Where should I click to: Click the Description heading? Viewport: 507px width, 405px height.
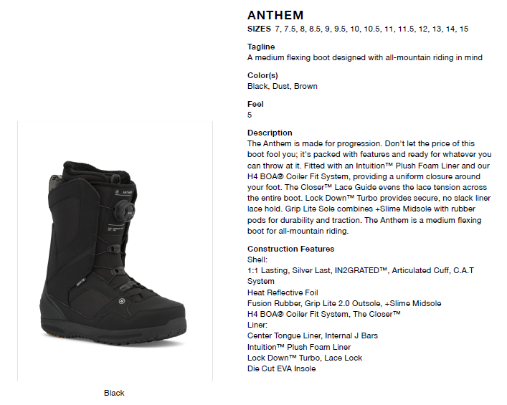pos(270,133)
